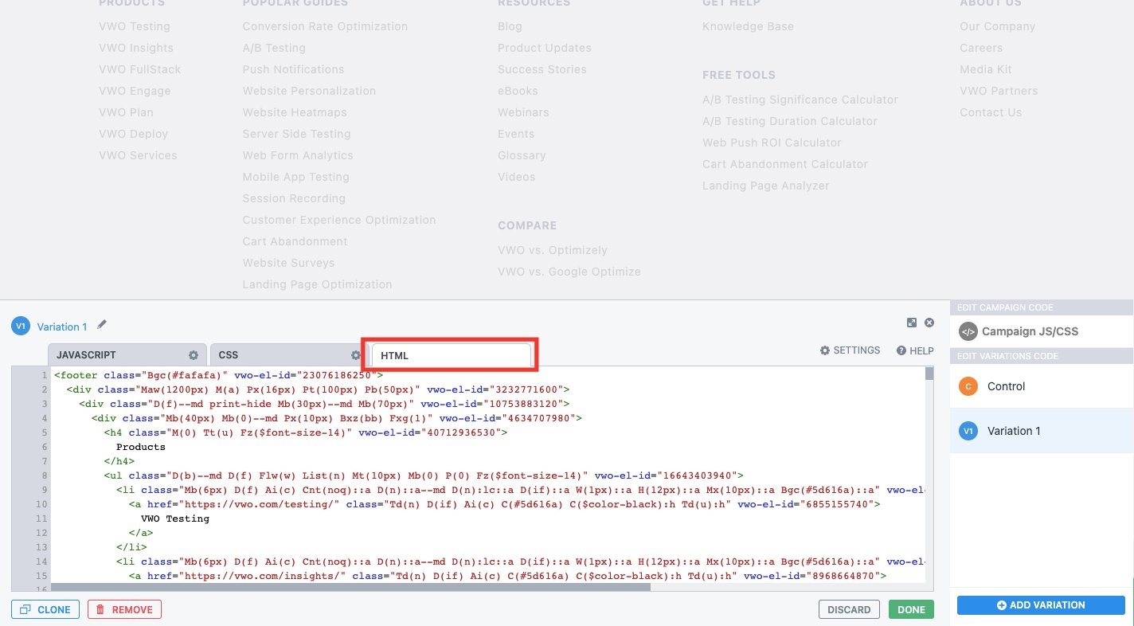Image resolution: width=1134 pixels, height=626 pixels.
Task: Open the VWO FullStack footer link
Action: point(139,69)
